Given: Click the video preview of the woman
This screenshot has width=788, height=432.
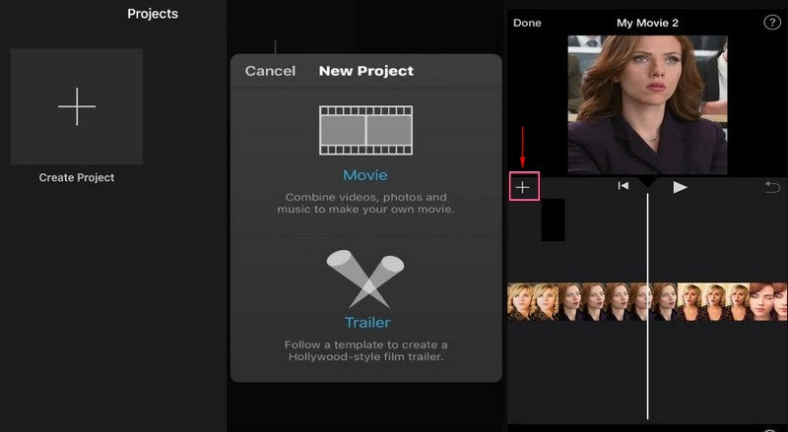Looking at the screenshot, I should (647, 104).
